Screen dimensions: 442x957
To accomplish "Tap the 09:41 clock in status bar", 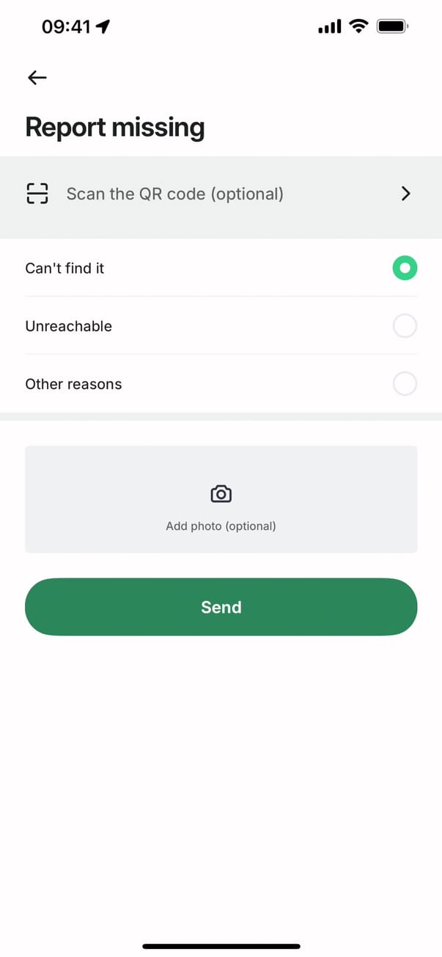I will point(66,27).
